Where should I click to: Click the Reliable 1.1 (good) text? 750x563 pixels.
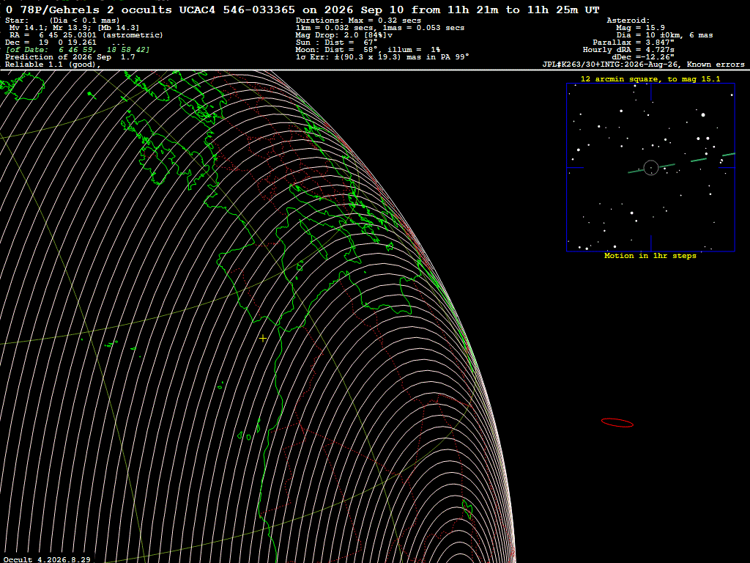click(53, 65)
